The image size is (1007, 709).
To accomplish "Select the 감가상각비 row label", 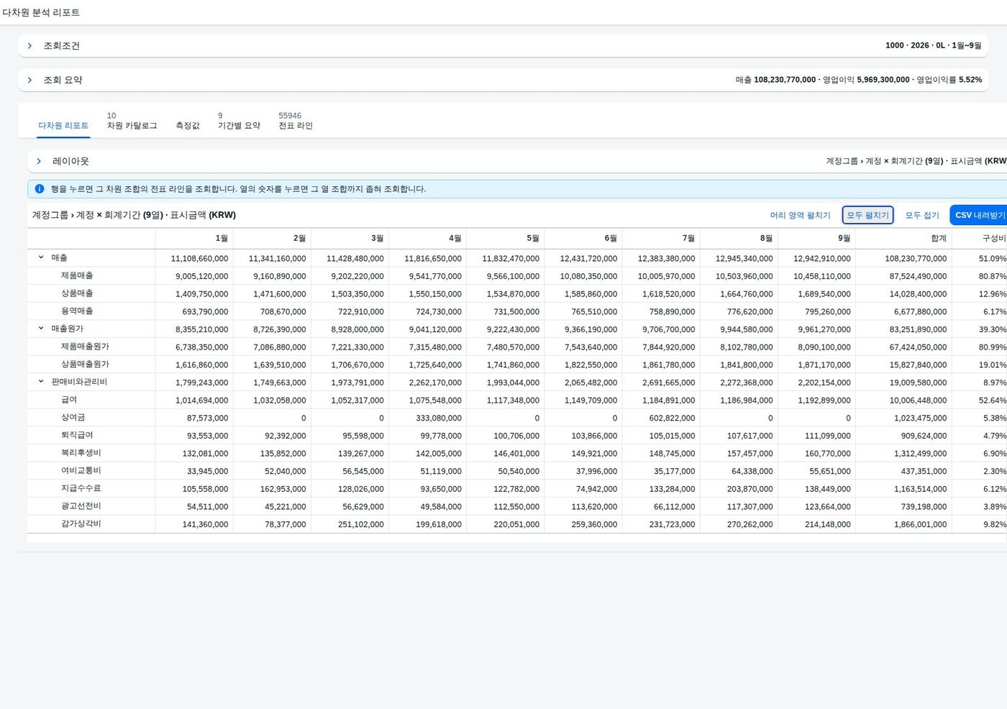I will pyautogui.click(x=81, y=523).
